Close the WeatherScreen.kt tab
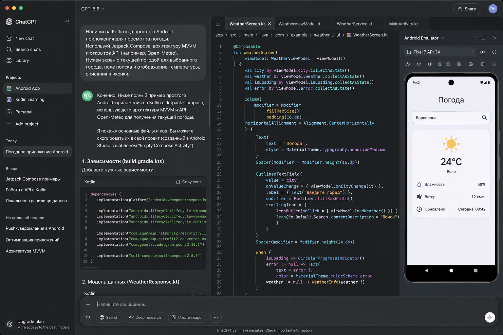 (270, 24)
